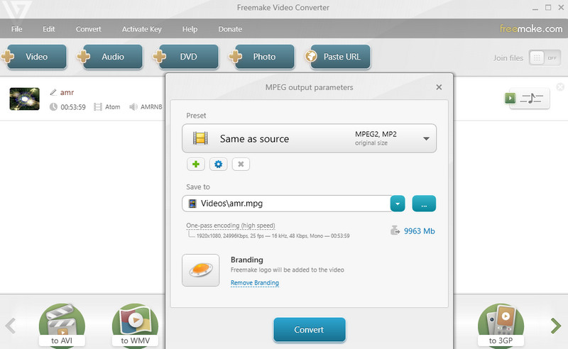
Task: Open the Activate Key menu
Action: pyautogui.click(x=141, y=29)
